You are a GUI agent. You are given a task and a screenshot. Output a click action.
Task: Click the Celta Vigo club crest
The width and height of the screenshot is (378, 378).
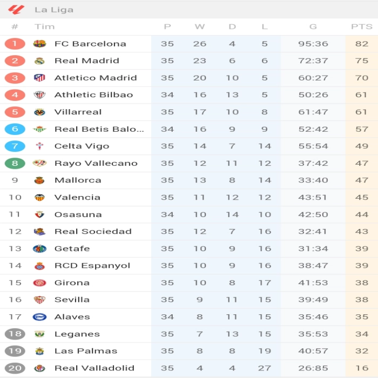coord(39,146)
